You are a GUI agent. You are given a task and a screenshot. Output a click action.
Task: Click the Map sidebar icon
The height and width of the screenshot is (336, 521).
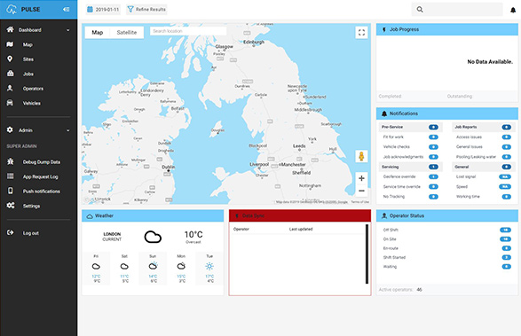click(10, 44)
